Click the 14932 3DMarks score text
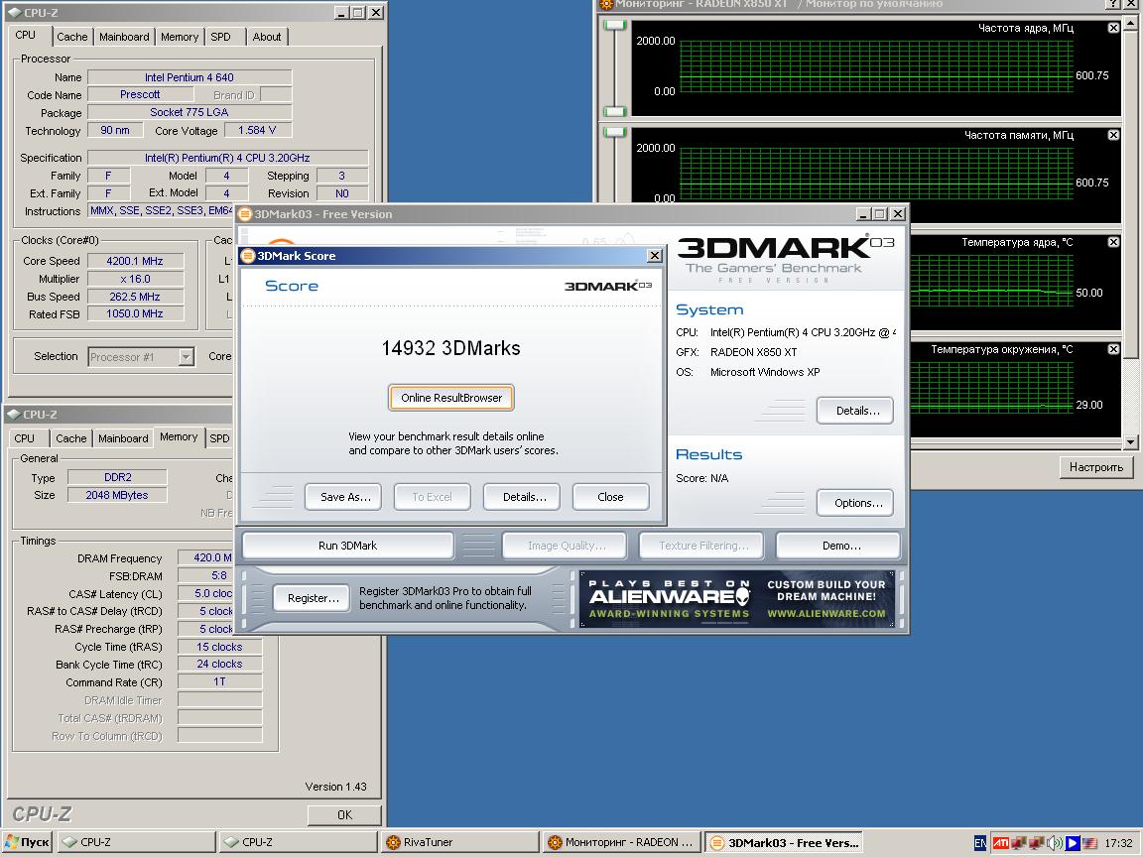1143x857 pixels. 450,348
